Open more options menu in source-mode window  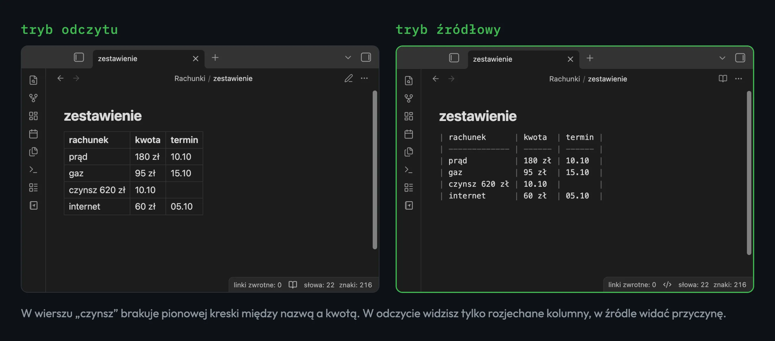click(739, 79)
